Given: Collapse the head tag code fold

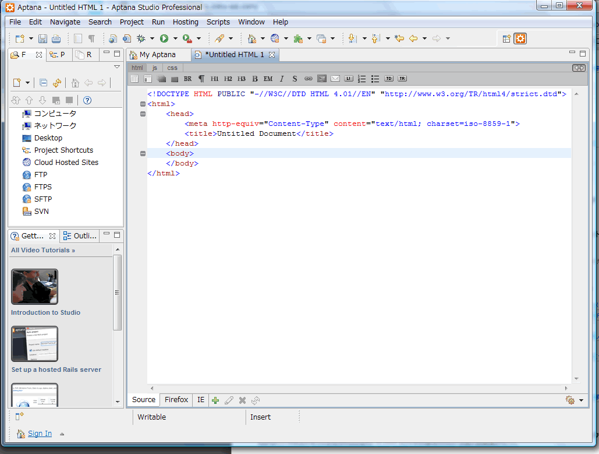Looking at the screenshot, I should [143, 114].
